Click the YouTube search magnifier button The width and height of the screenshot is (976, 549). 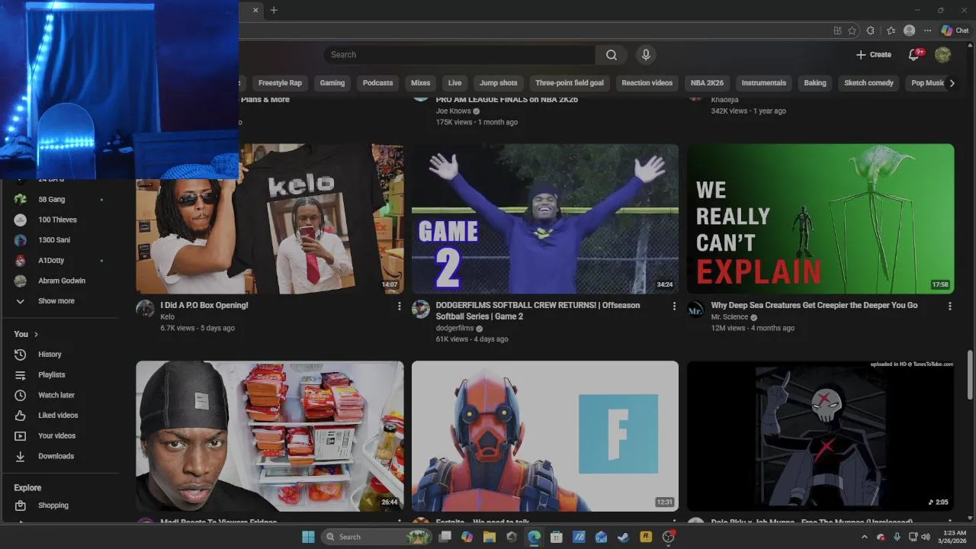click(x=611, y=55)
